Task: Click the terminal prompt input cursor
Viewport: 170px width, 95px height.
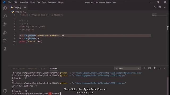Action: coord(61,94)
